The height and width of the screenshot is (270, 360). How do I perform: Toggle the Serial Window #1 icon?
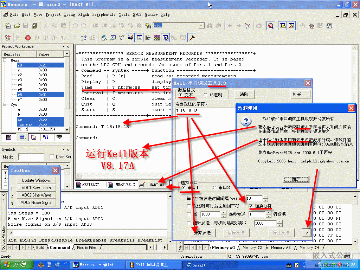point(130,38)
